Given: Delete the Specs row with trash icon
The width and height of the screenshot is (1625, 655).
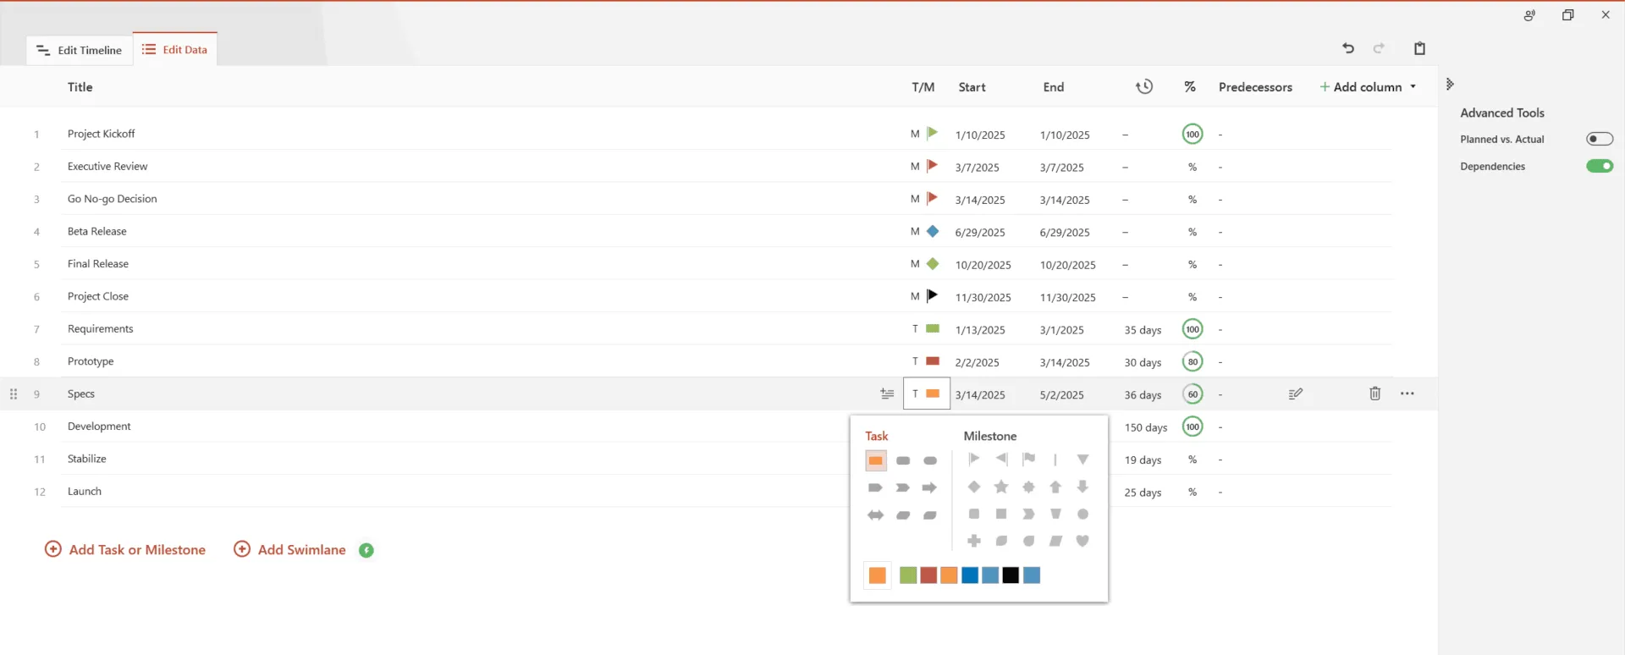Looking at the screenshot, I should 1374,394.
